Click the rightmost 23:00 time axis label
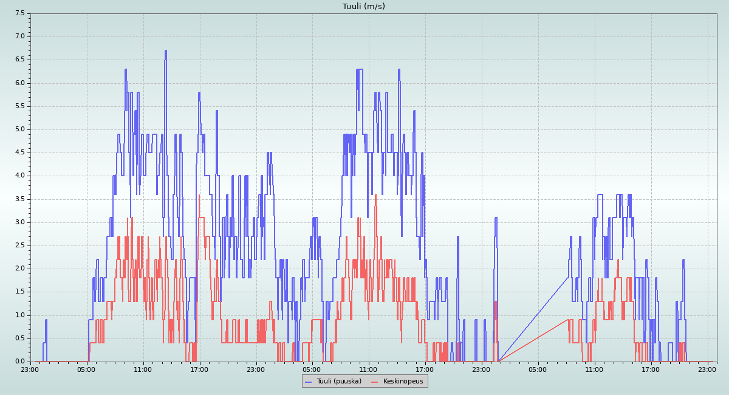 [707, 369]
